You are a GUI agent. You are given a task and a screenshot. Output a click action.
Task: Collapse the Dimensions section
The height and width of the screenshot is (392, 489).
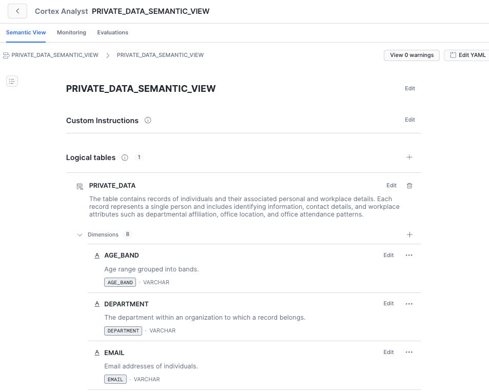pyautogui.click(x=80, y=235)
